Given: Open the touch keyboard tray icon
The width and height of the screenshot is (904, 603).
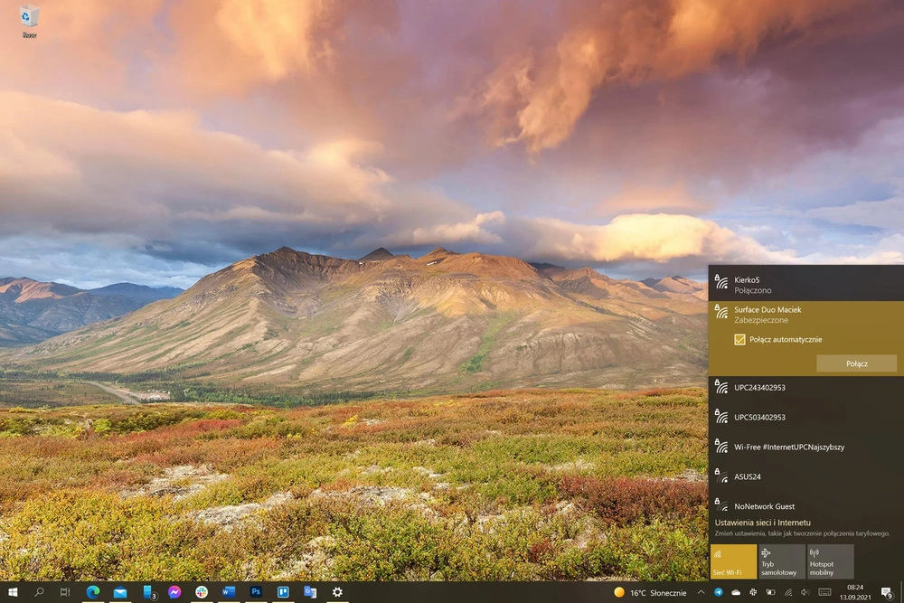Looking at the screenshot, I should [x=825, y=593].
